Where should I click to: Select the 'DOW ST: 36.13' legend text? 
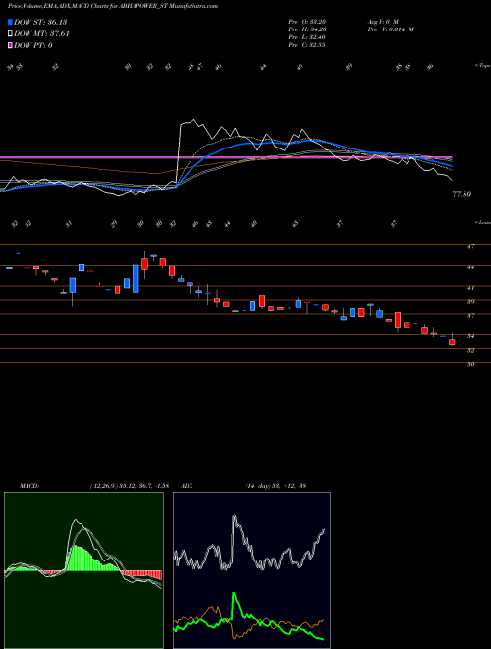[40, 22]
